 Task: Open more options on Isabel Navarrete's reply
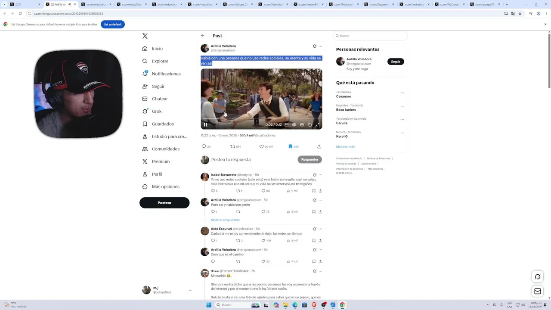click(320, 175)
